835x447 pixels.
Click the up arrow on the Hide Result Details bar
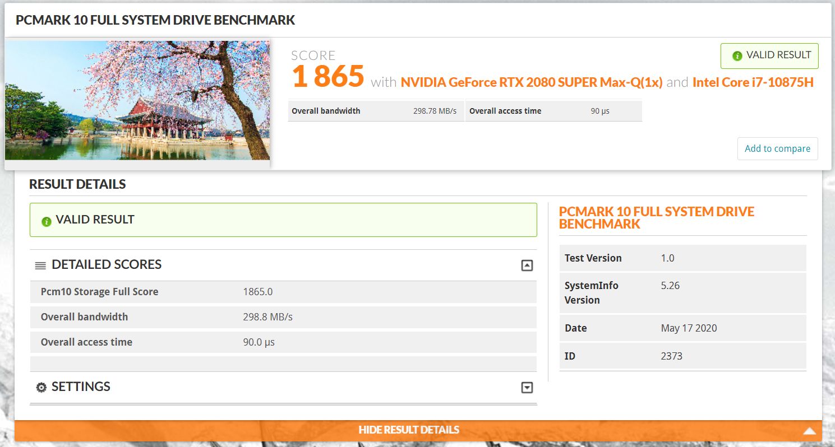[809, 430]
